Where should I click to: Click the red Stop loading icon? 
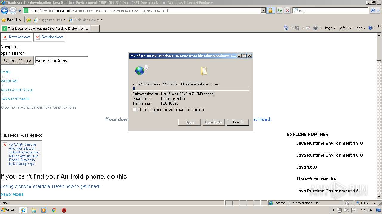(x=287, y=10)
